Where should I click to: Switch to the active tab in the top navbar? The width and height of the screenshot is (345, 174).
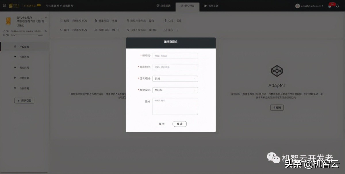point(187,5)
